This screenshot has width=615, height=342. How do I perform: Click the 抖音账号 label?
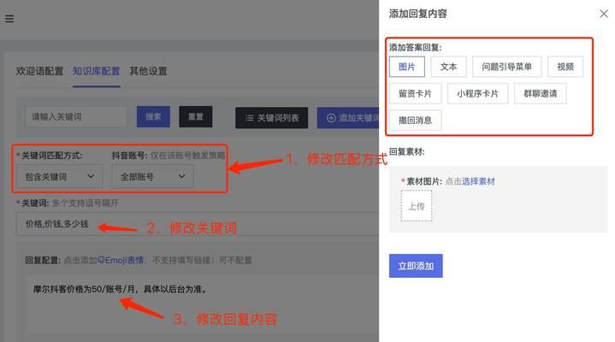(x=129, y=156)
